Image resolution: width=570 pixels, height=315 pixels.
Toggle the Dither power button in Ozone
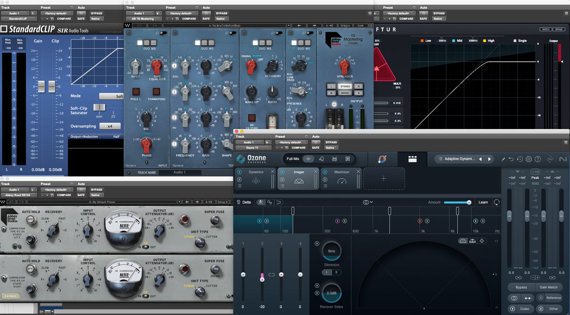(540, 309)
